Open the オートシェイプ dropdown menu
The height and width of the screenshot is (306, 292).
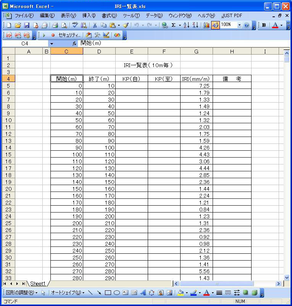pyautogui.click(x=68, y=293)
